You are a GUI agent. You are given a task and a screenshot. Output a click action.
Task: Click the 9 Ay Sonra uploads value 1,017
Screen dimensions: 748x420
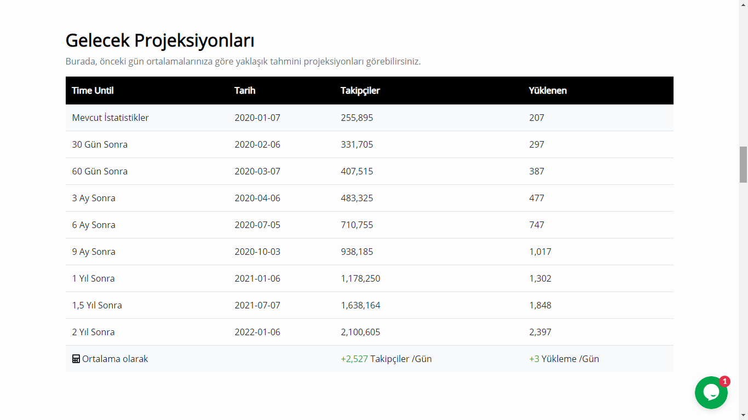(x=540, y=252)
